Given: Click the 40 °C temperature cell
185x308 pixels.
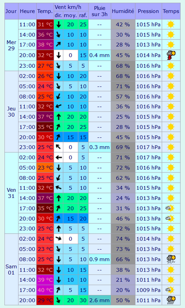Looking at the screenshot, I should (x=45, y=290).
